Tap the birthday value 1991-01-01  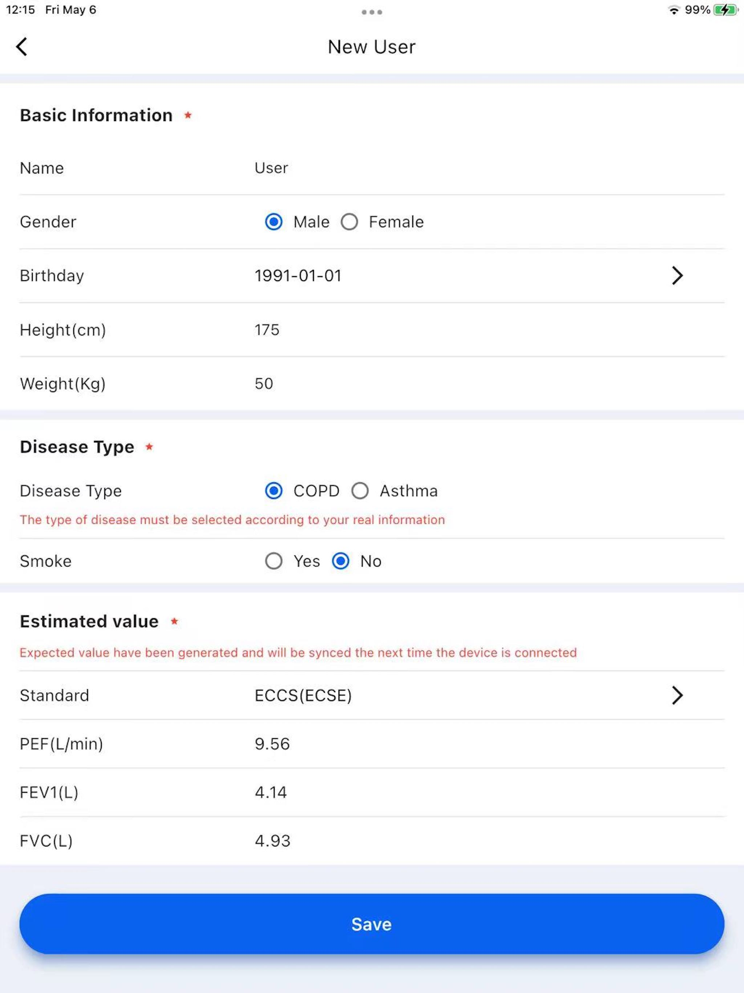[x=298, y=276]
